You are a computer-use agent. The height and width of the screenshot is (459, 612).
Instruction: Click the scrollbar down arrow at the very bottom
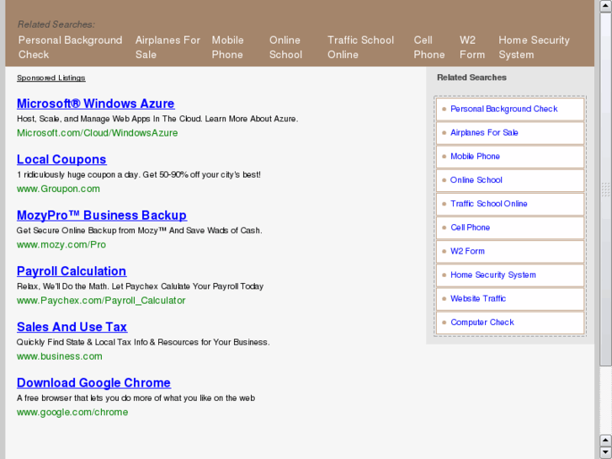[x=606, y=452]
